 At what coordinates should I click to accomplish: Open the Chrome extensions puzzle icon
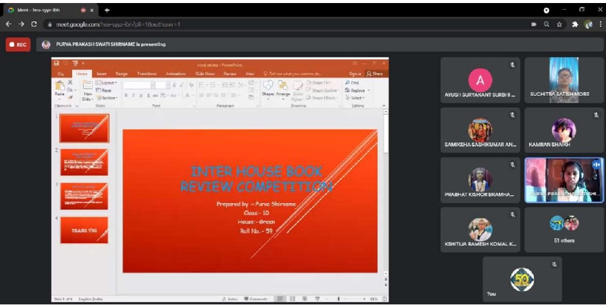click(x=574, y=24)
